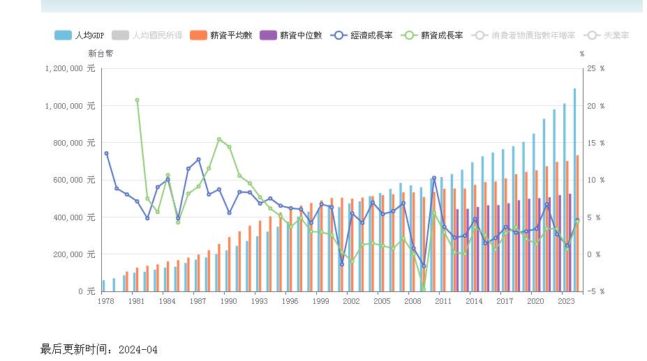The height and width of the screenshot is (361, 647).
Task: Click the x-axis label 2008
Action: coord(412,301)
